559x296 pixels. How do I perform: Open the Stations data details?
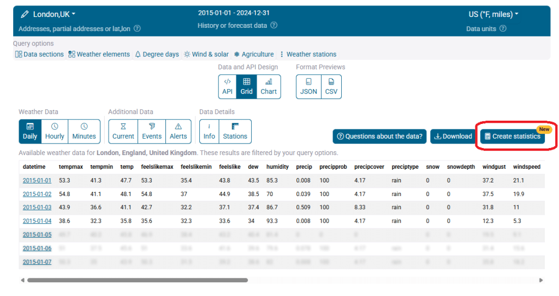pyautogui.click(x=235, y=132)
